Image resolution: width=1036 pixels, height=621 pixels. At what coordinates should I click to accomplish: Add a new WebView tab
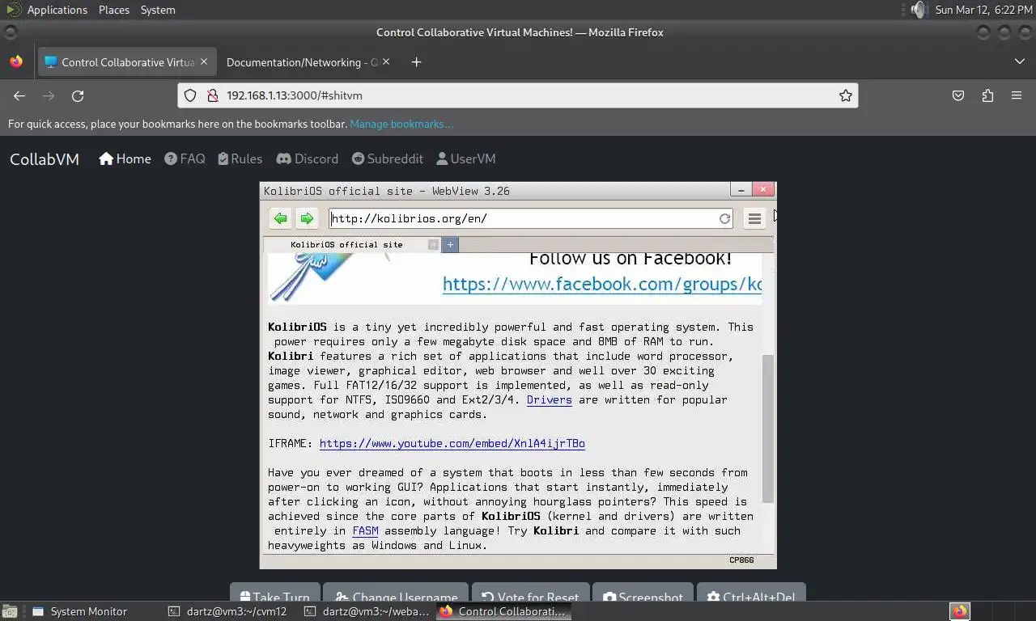click(450, 244)
